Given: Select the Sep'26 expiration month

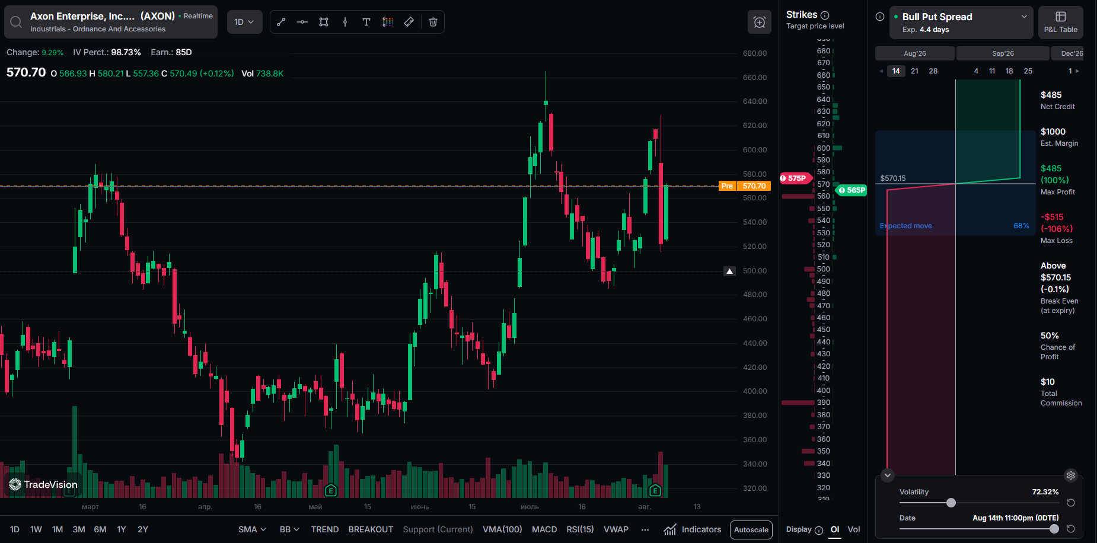Looking at the screenshot, I should point(1003,53).
